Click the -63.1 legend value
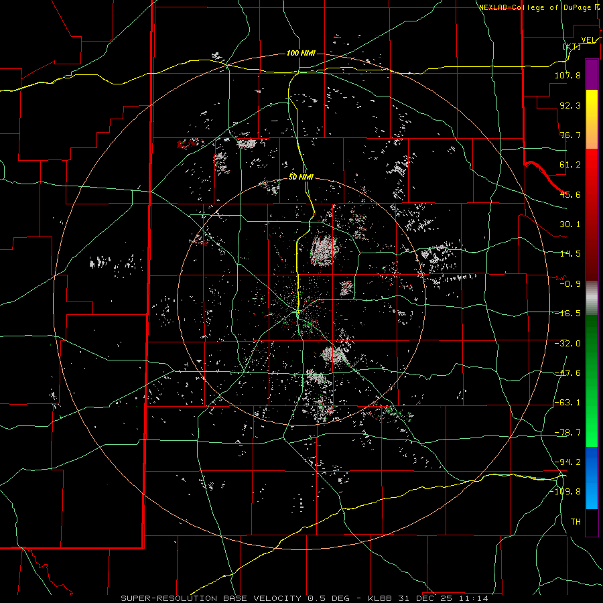This screenshot has height=603, width=603. click(x=567, y=403)
